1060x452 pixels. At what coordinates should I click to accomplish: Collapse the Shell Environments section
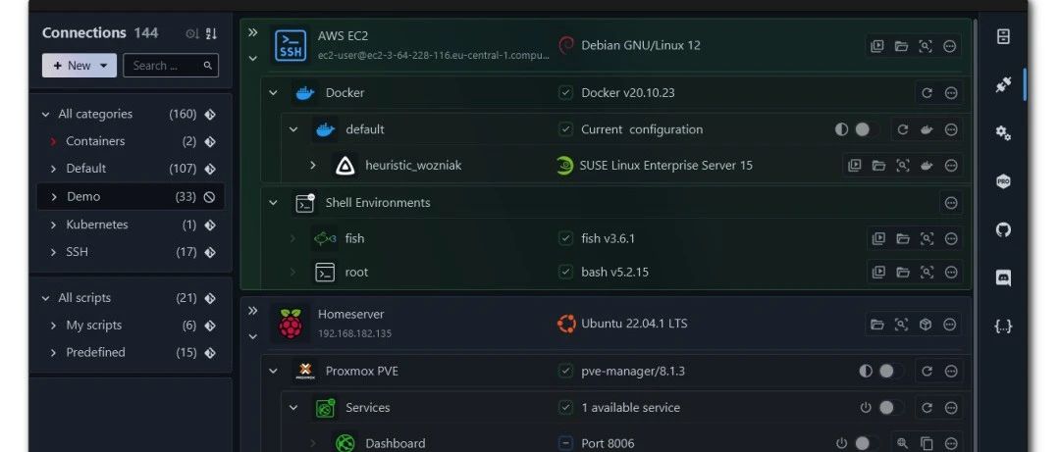click(273, 203)
